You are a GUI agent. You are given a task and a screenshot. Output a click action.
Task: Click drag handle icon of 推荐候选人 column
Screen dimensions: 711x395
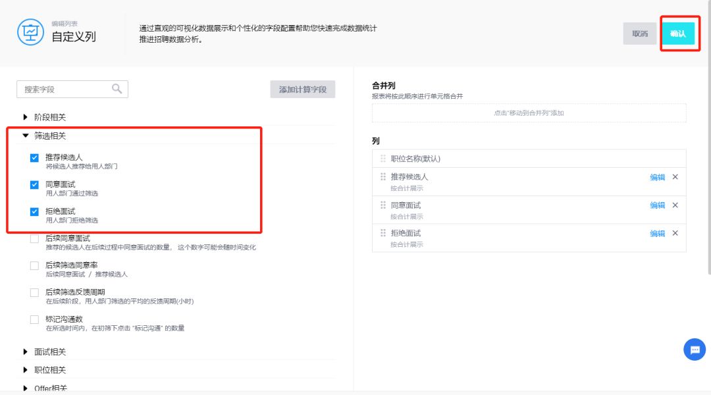[x=382, y=177]
